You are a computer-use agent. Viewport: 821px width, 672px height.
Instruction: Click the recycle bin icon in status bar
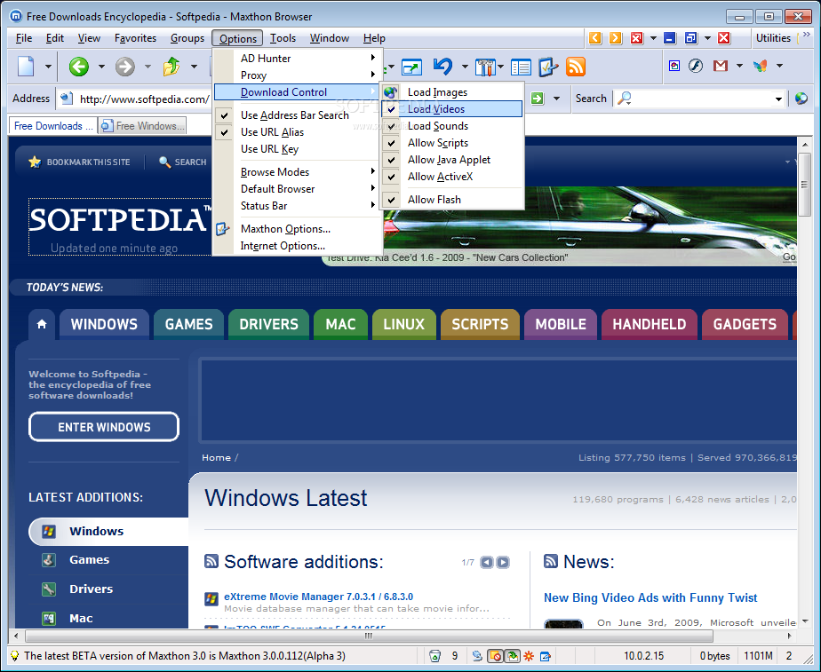coord(434,656)
